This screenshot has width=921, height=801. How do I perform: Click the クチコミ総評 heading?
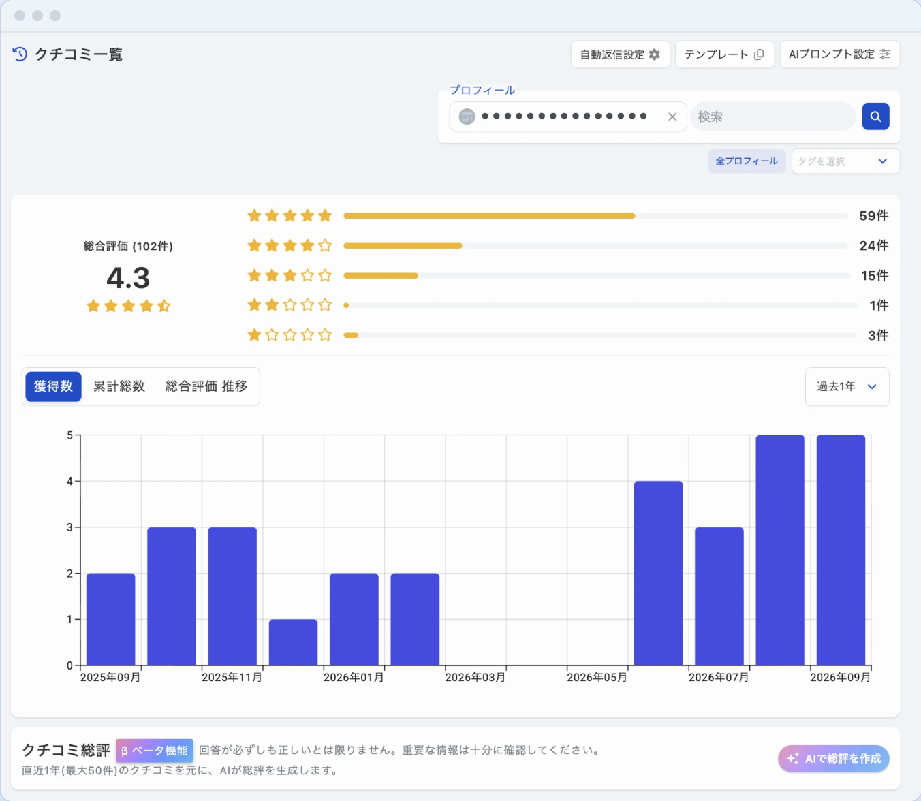(x=66, y=750)
